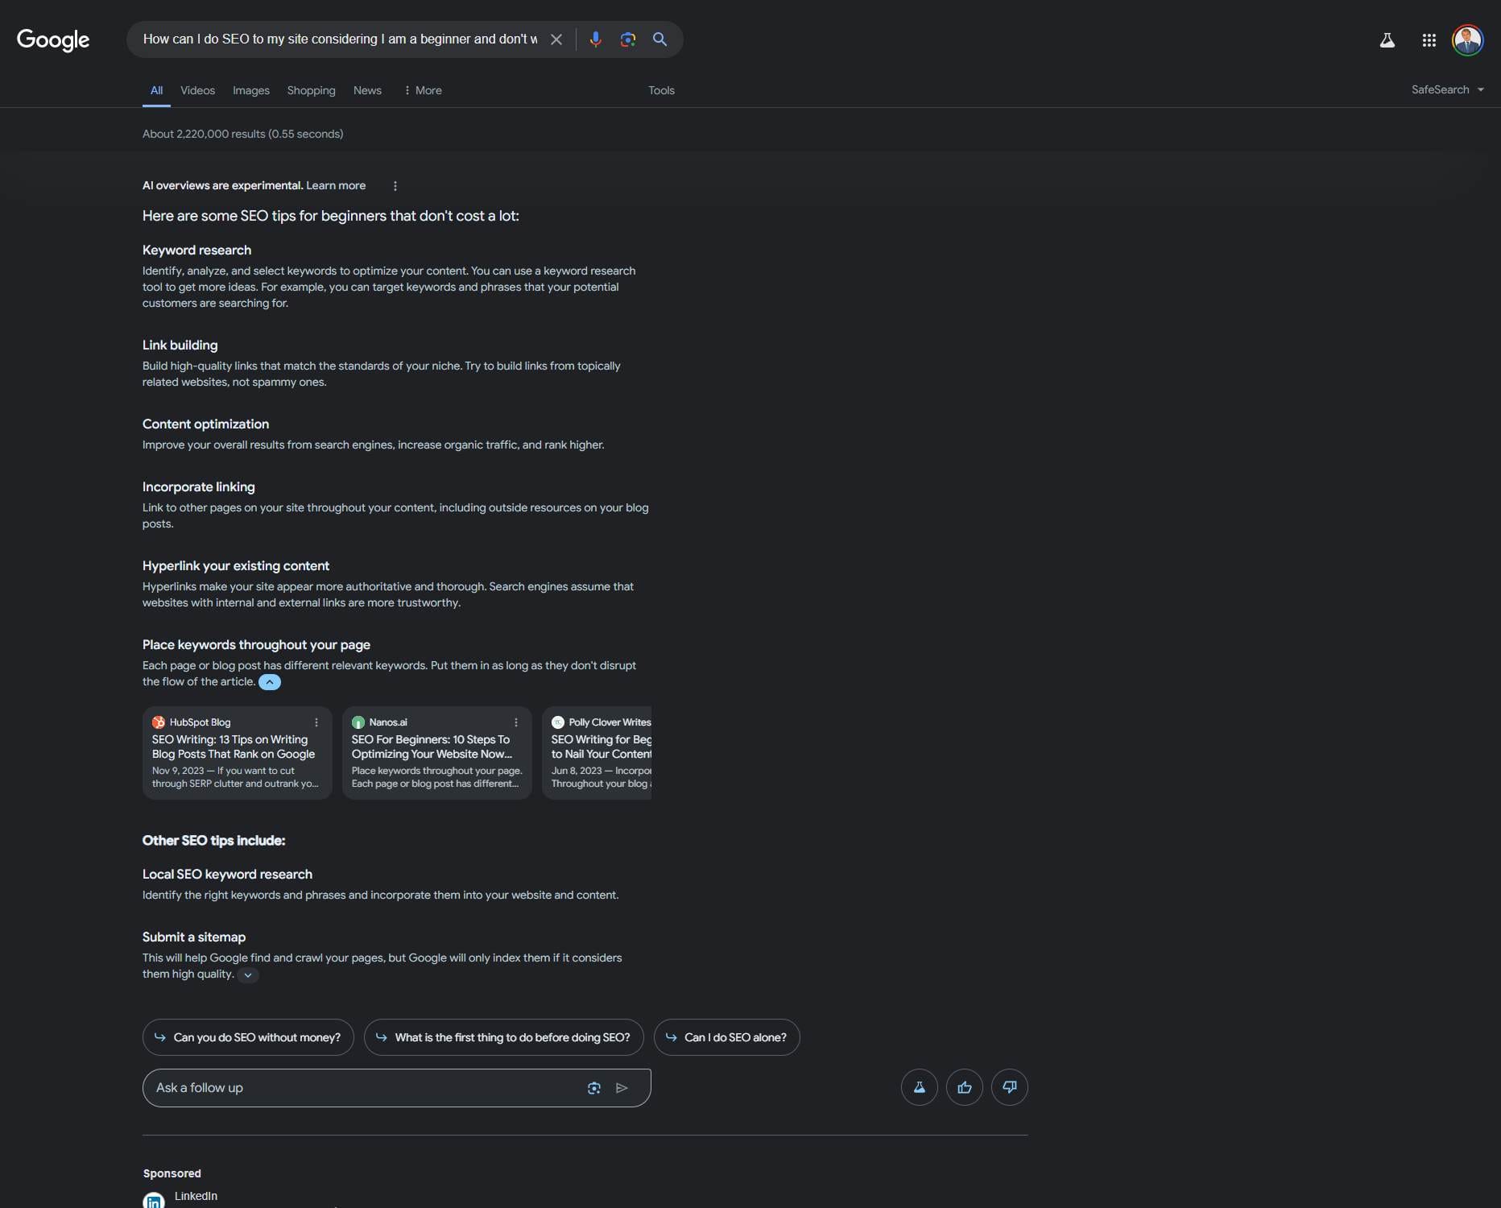Collapse the first SEO tips section

click(x=270, y=682)
